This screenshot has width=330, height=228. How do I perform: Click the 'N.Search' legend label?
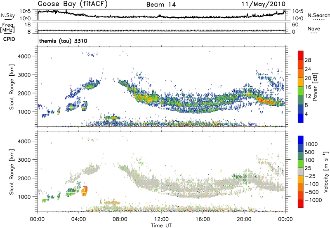(318, 15)
